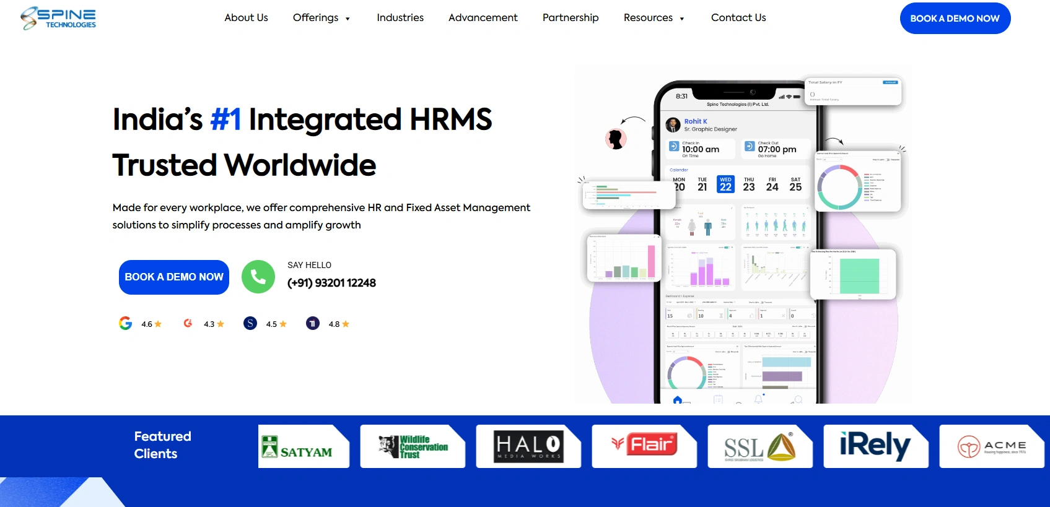
Task: Click the SSL client logo
Action: tap(760, 446)
